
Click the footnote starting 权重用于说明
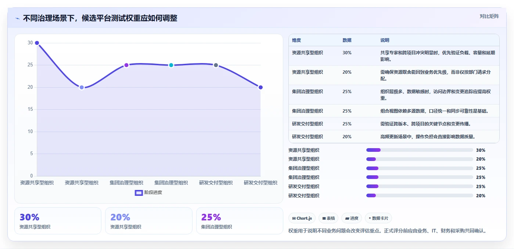coord(388,231)
